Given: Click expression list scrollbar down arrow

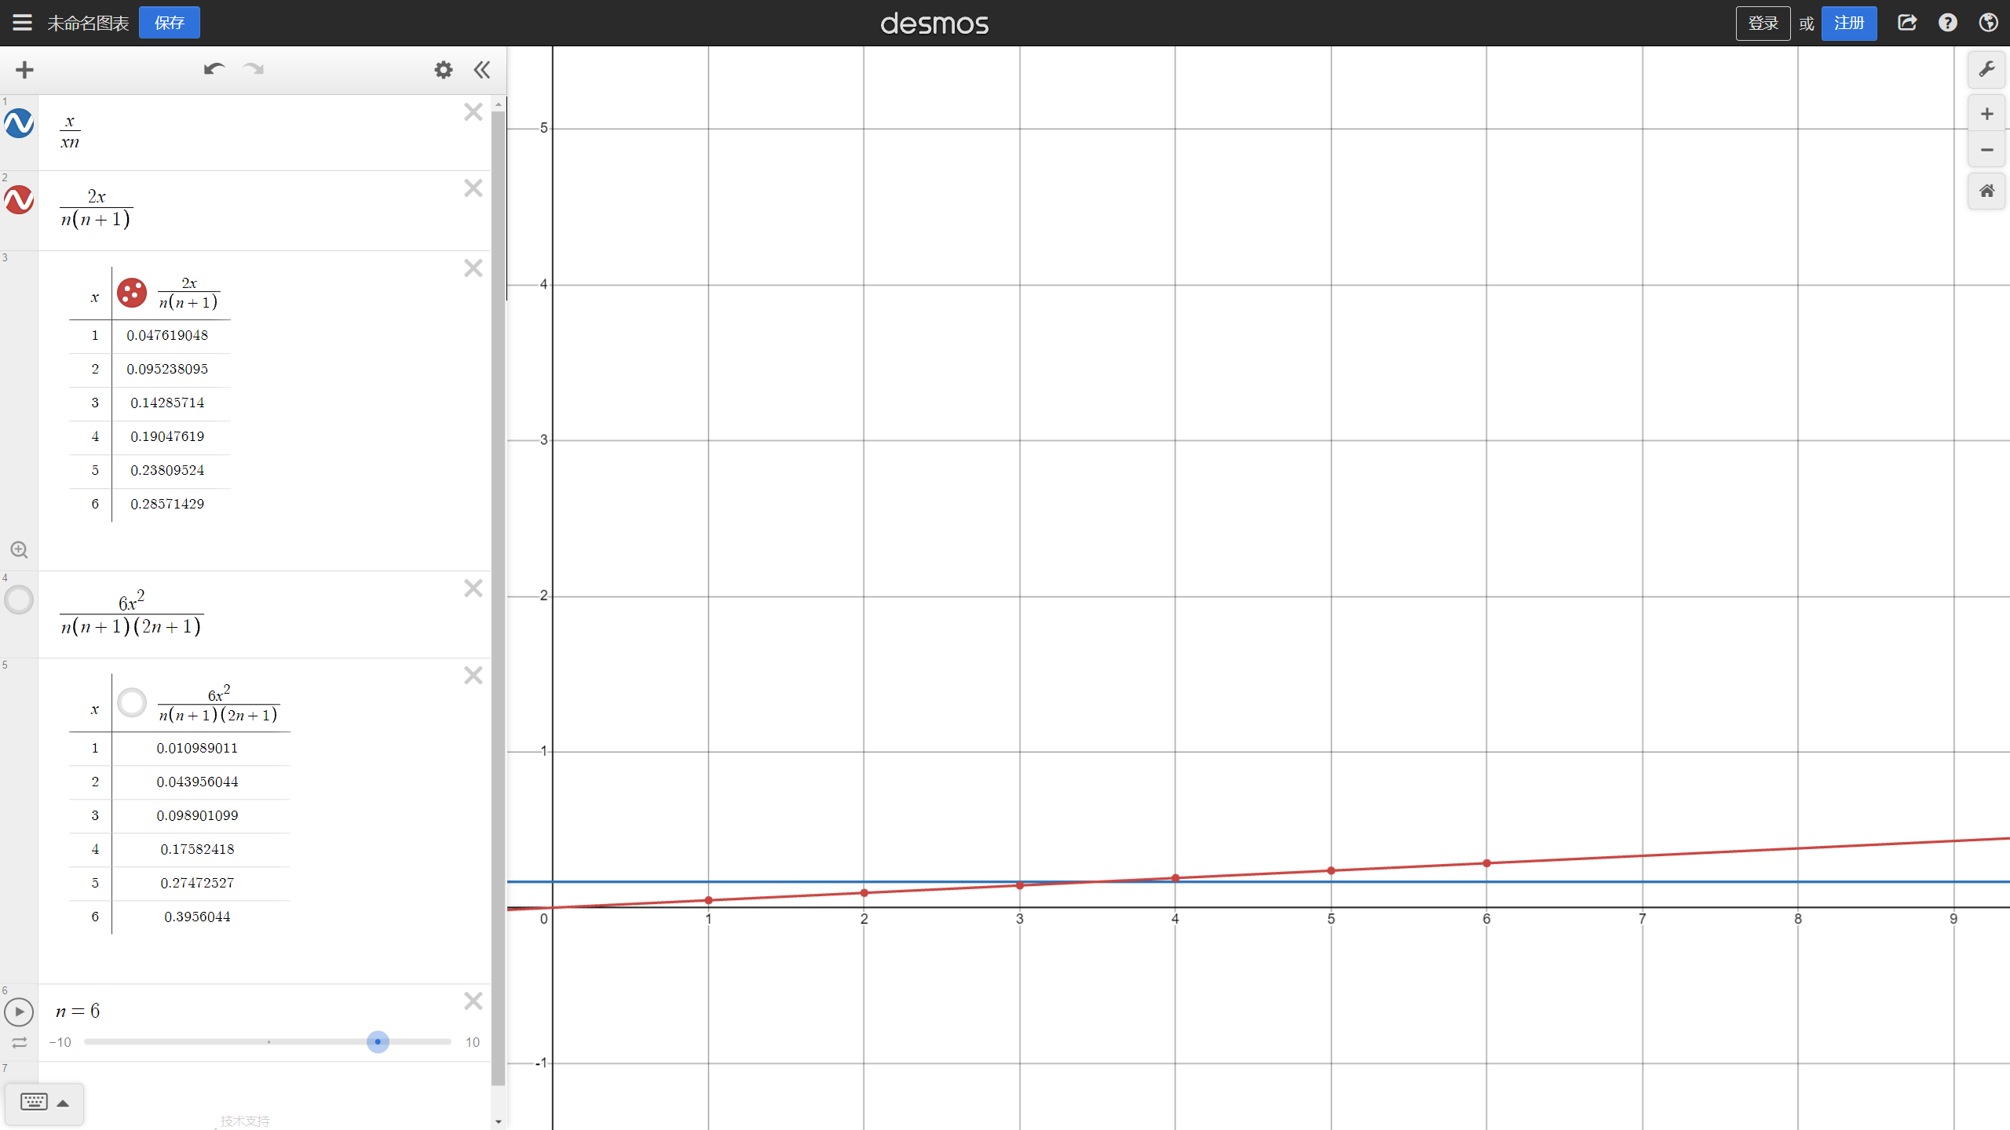Looking at the screenshot, I should (499, 1121).
